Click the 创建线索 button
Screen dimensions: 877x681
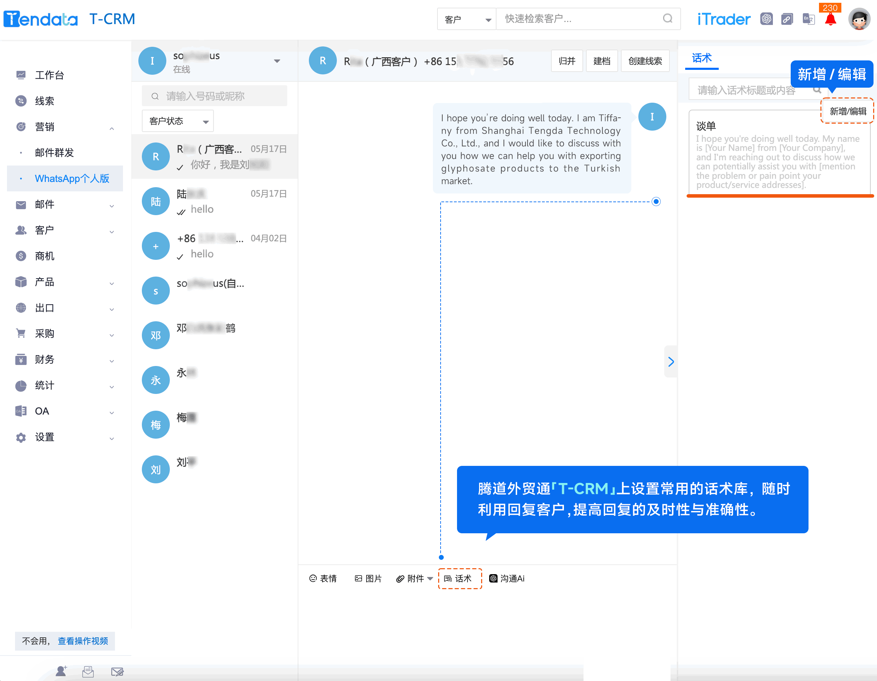click(x=645, y=61)
